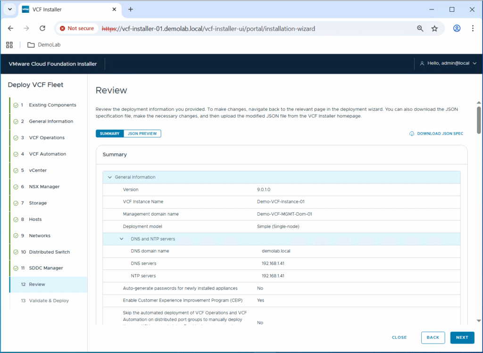The image size is (483, 353).
Task: Open the DemoLab bookmarks folder
Action: pyautogui.click(x=44, y=45)
